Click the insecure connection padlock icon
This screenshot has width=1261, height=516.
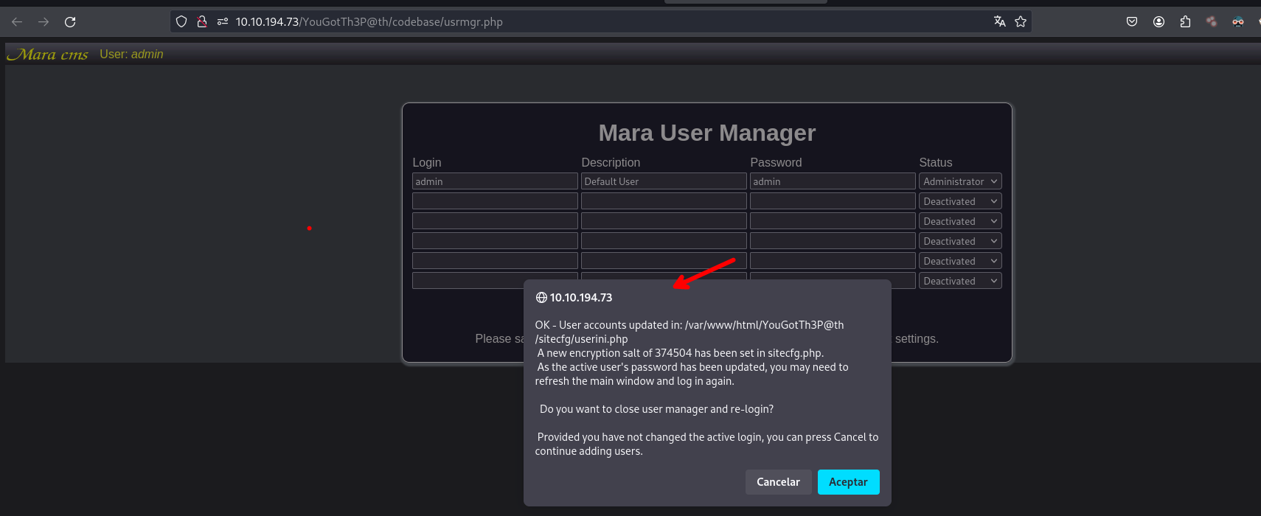pos(201,22)
